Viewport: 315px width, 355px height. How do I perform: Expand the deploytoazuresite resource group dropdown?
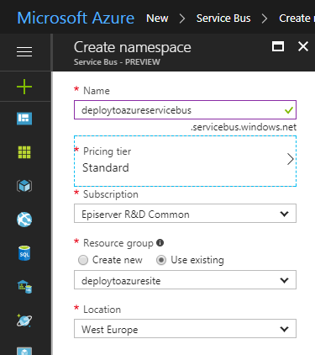(185, 280)
